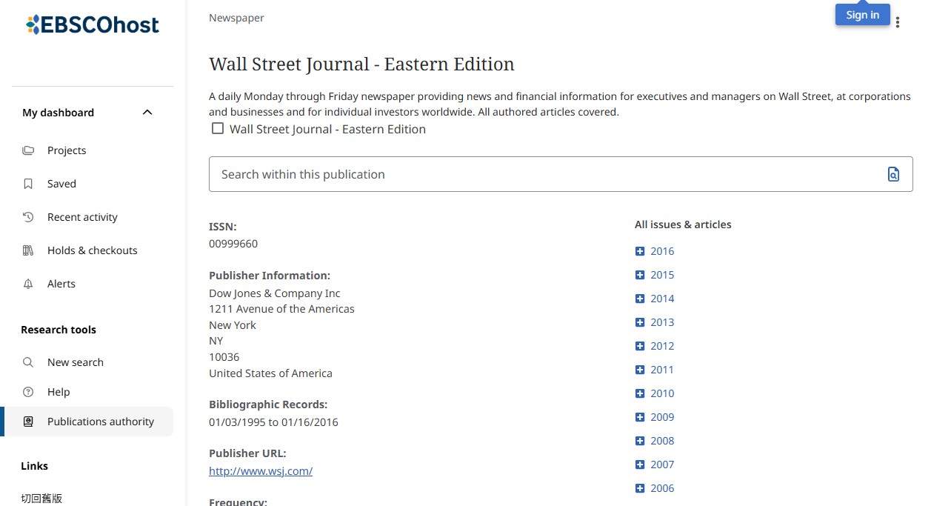Click the Sign in button
The width and height of the screenshot is (931, 506).
coord(862,15)
